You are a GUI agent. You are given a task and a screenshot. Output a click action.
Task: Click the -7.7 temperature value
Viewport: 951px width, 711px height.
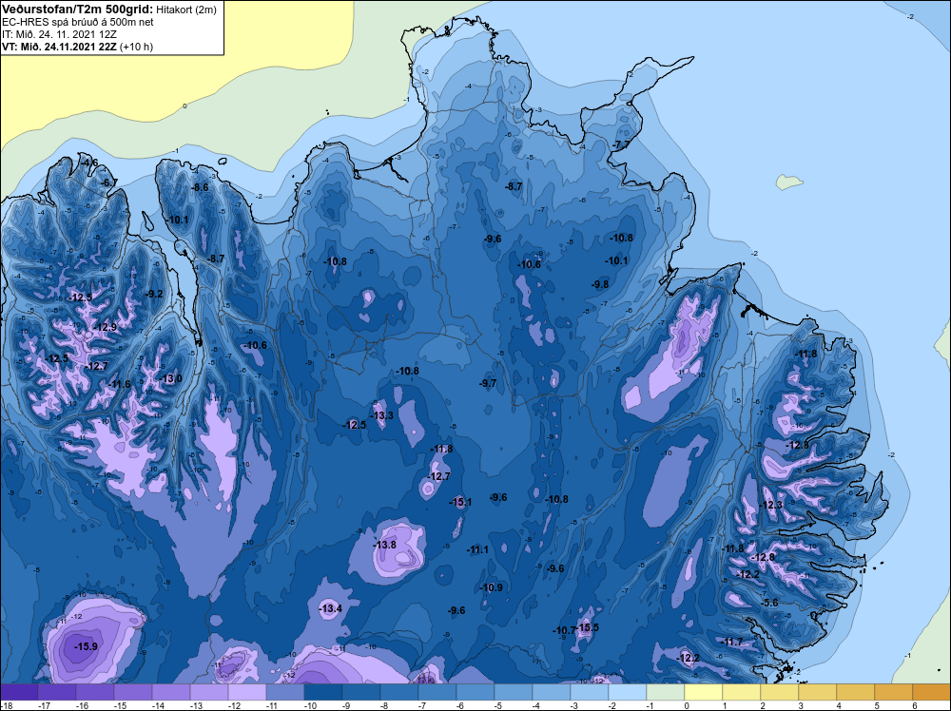[622, 144]
